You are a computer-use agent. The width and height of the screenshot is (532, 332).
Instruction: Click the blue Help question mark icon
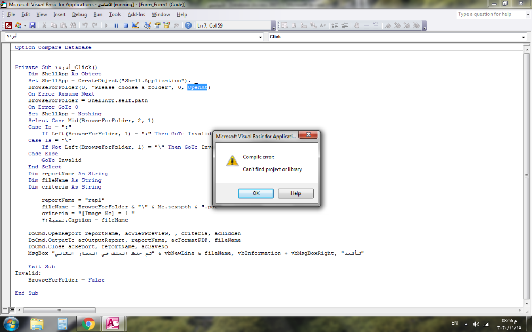[x=188, y=25]
